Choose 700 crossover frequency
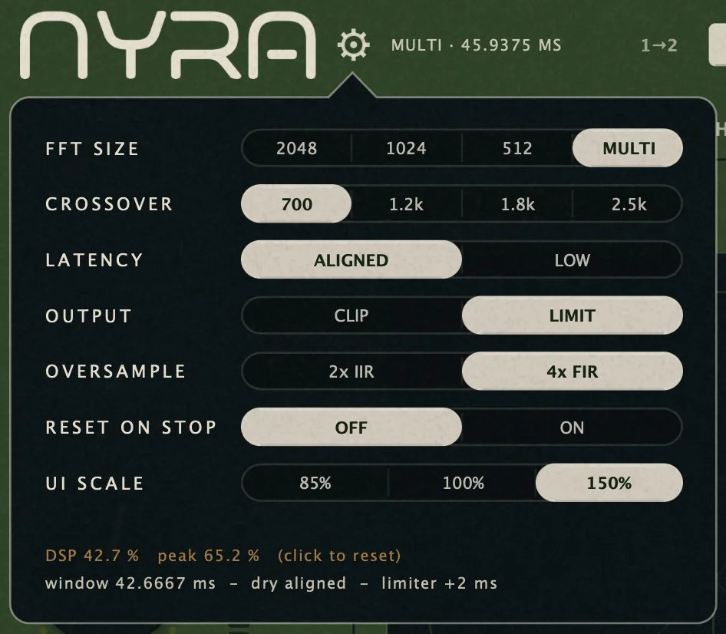 tap(296, 203)
